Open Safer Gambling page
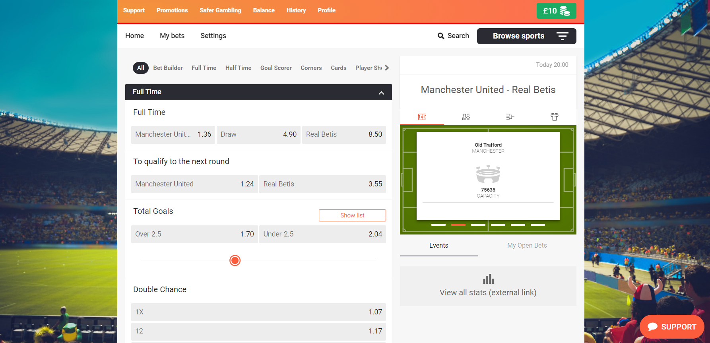Image resolution: width=710 pixels, height=343 pixels. coord(221,10)
